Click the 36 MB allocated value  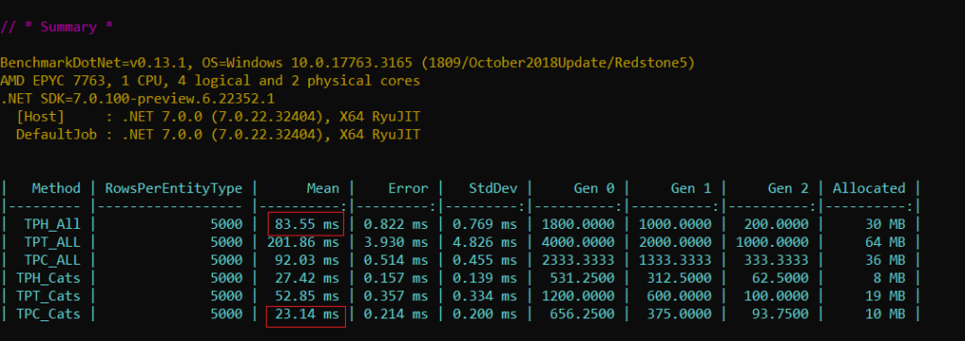pyautogui.click(x=886, y=260)
